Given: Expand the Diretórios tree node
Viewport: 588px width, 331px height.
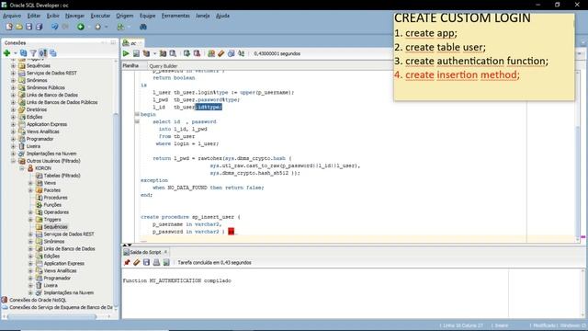Looking at the screenshot, I should click(14, 109).
